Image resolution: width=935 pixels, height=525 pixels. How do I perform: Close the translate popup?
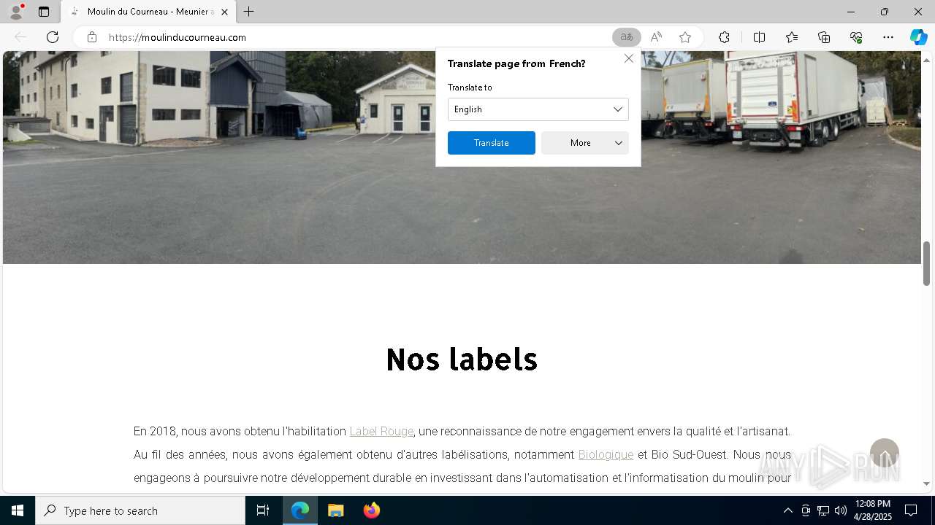point(629,58)
